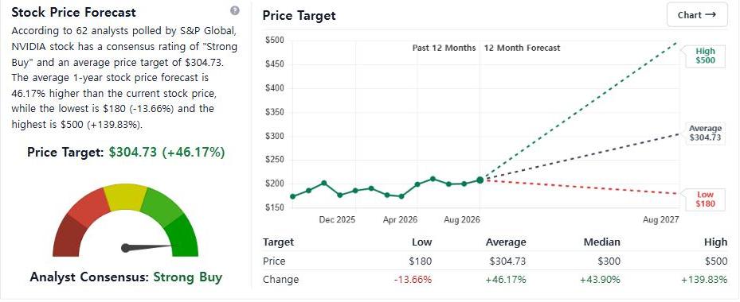Click the Low $180 forecast label
Screen dimensions: 740x302
point(705,199)
